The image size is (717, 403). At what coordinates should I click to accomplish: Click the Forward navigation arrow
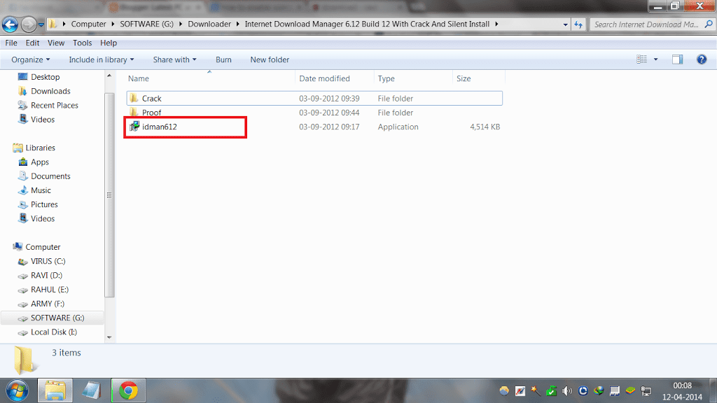pos(28,24)
